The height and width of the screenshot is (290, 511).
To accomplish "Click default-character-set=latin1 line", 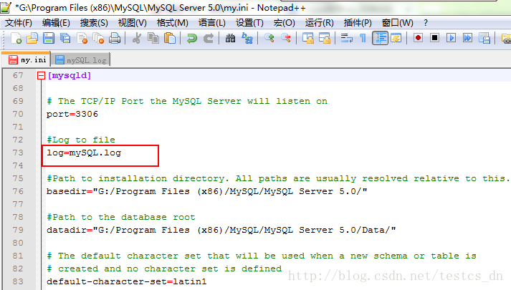I will tap(126, 281).
